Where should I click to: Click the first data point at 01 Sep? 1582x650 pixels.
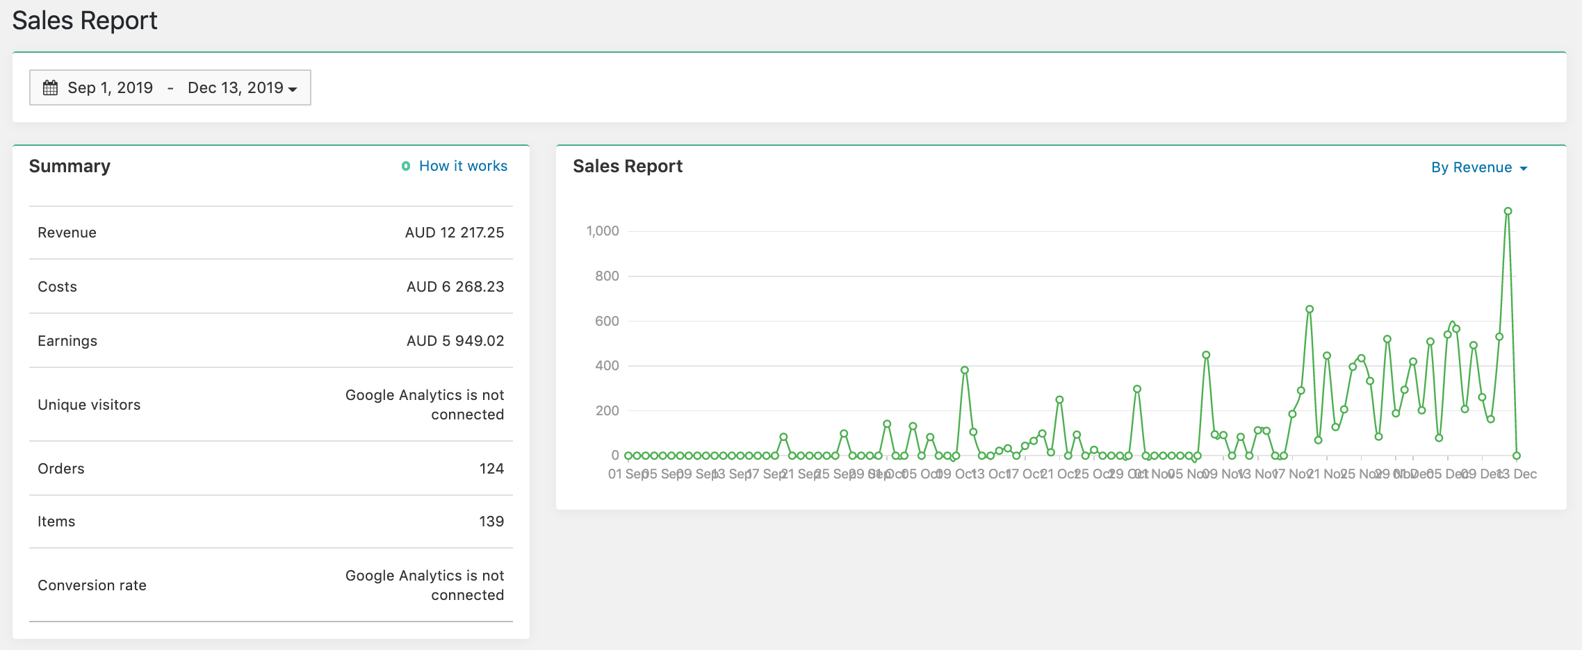pos(628,456)
